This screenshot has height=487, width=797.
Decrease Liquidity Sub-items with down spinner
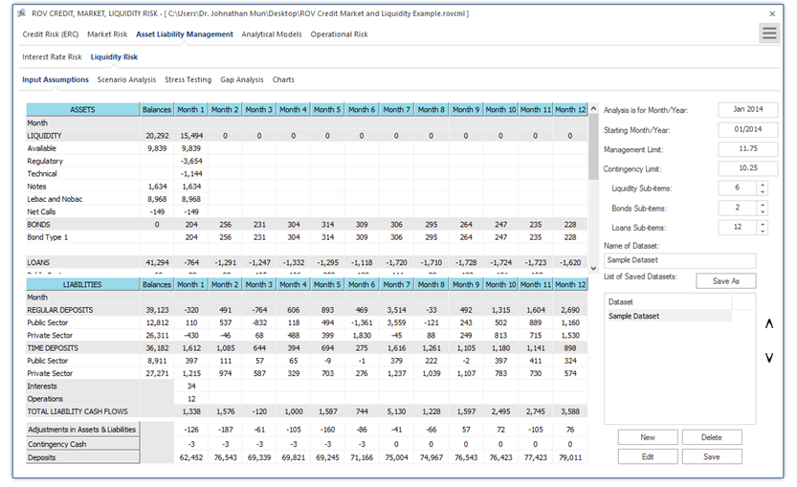762,192
